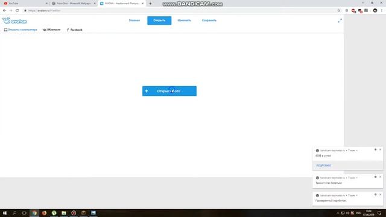The width and height of the screenshot is (386, 217).
Task: Click the site lock icon in address bar
Action: point(25,11)
